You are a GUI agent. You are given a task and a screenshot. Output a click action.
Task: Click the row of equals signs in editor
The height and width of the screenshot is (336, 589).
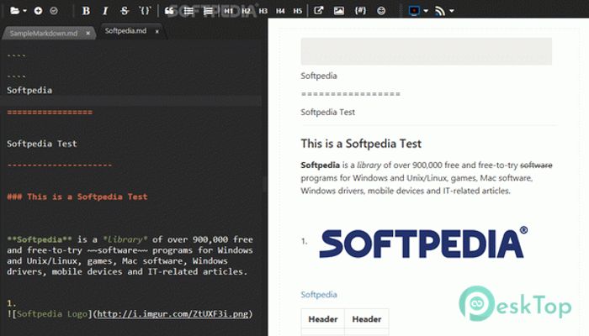pos(50,112)
